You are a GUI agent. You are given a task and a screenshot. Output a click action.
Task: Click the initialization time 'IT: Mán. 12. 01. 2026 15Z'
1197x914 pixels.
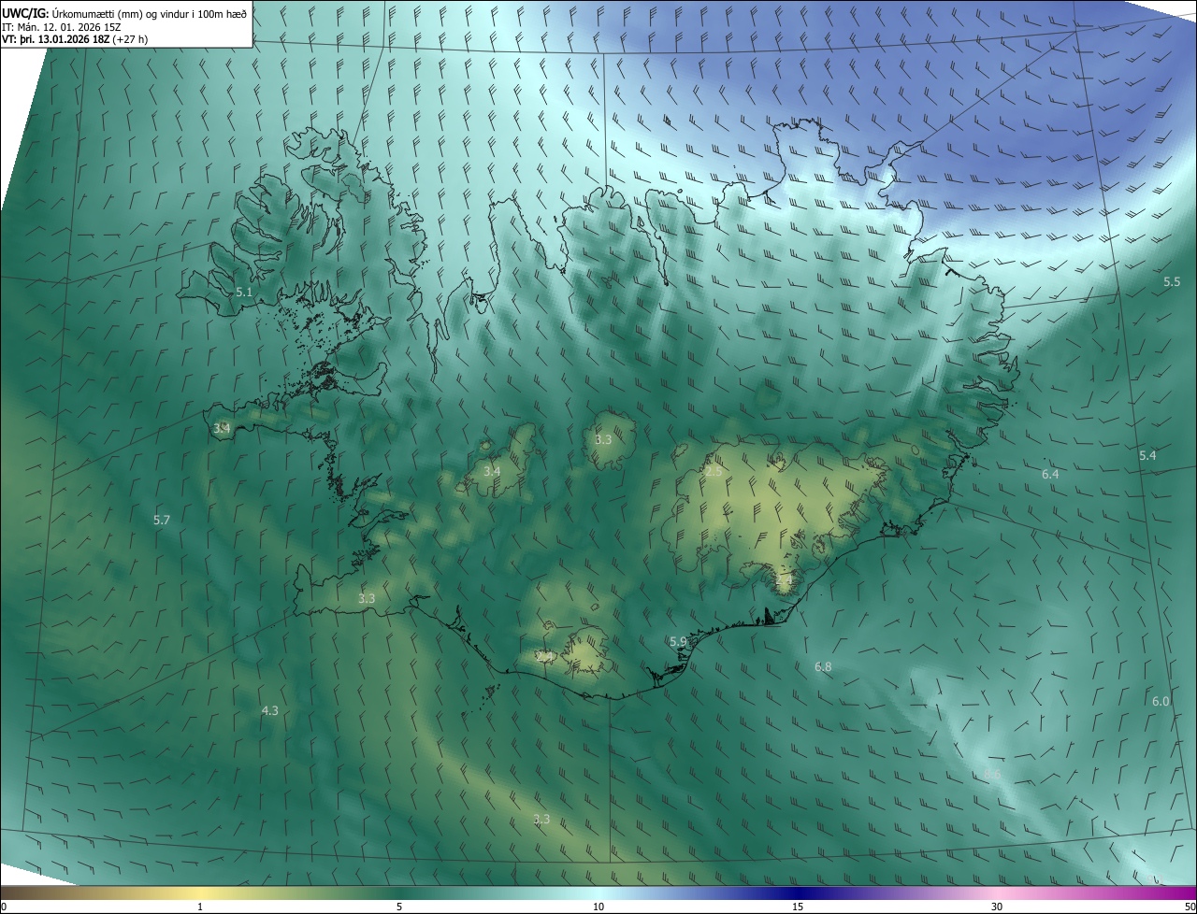[x=62, y=26]
